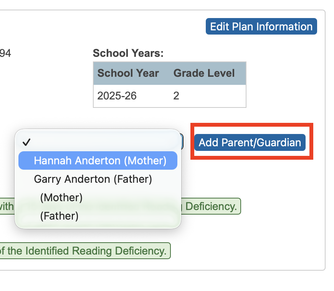The width and height of the screenshot is (334, 291).
Task: Click the word Mother in Hannah Anderton's entry
Action: tap(145, 160)
